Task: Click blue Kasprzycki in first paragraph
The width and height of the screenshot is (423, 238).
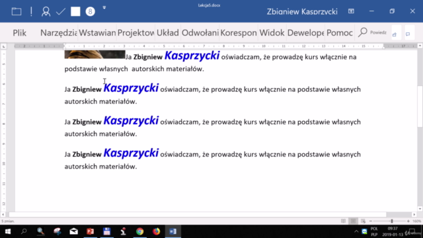Action: tap(192, 56)
